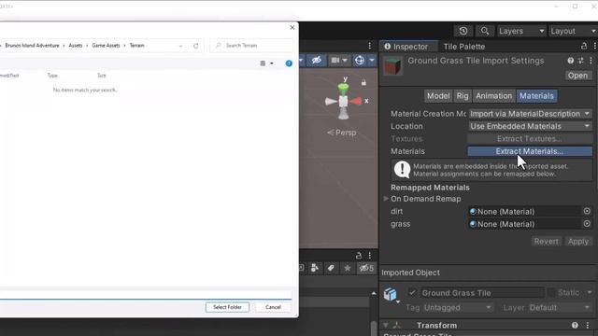Screen dimensions: 598x336
Task: Toggle hidden packages visibility showing 5
Action: pos(366,268)
